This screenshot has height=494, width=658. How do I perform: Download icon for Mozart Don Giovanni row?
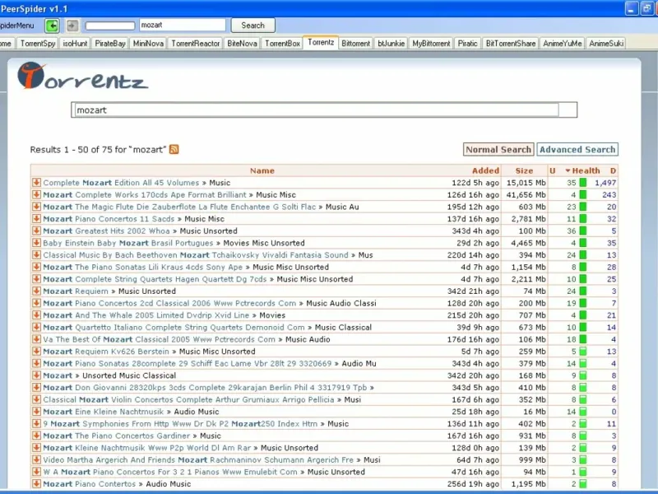coord(36,387)
